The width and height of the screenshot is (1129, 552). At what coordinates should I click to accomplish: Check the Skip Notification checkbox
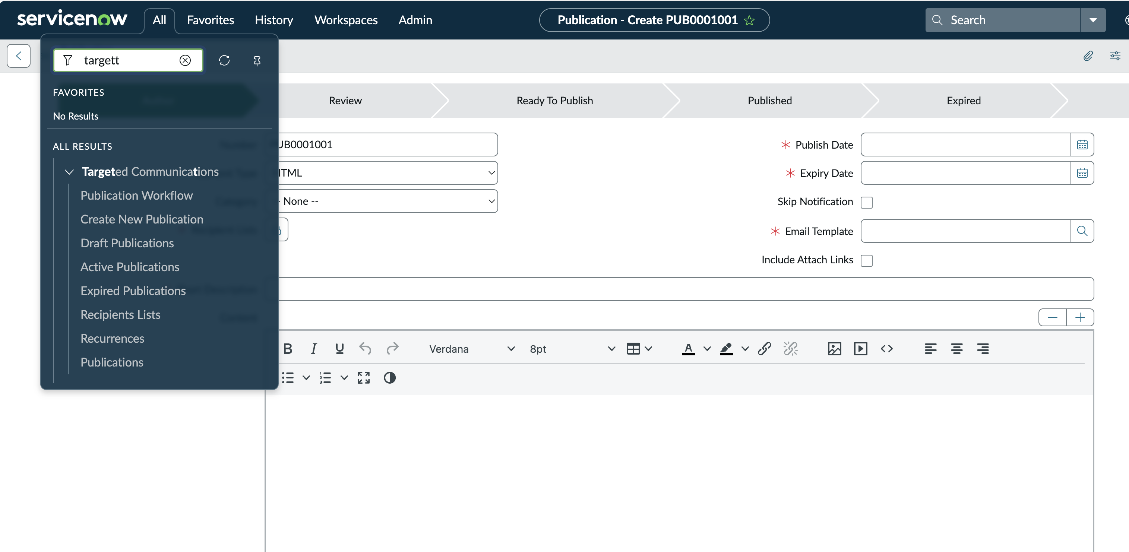click(x=866, y=202)
